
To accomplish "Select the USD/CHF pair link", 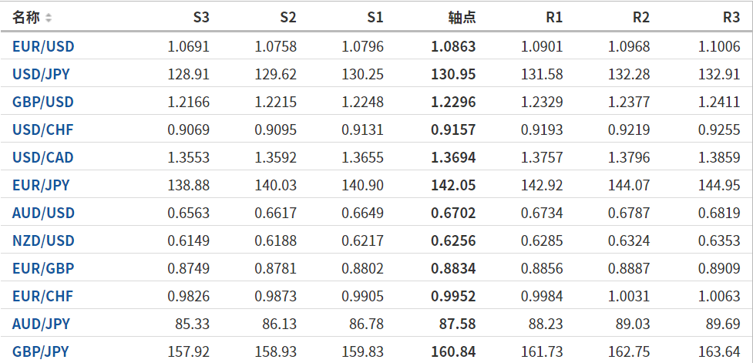I will (x=43, y=130).
